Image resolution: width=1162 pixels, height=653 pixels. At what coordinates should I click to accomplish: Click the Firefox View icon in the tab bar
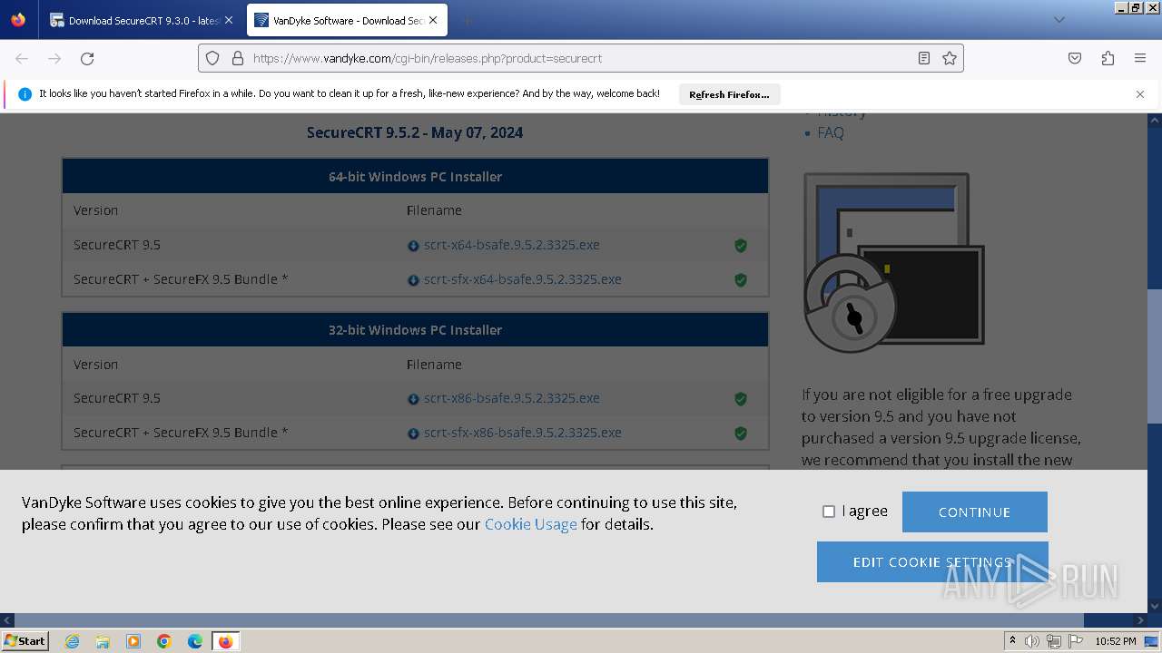pyautogui.click(x=18, y=20)
